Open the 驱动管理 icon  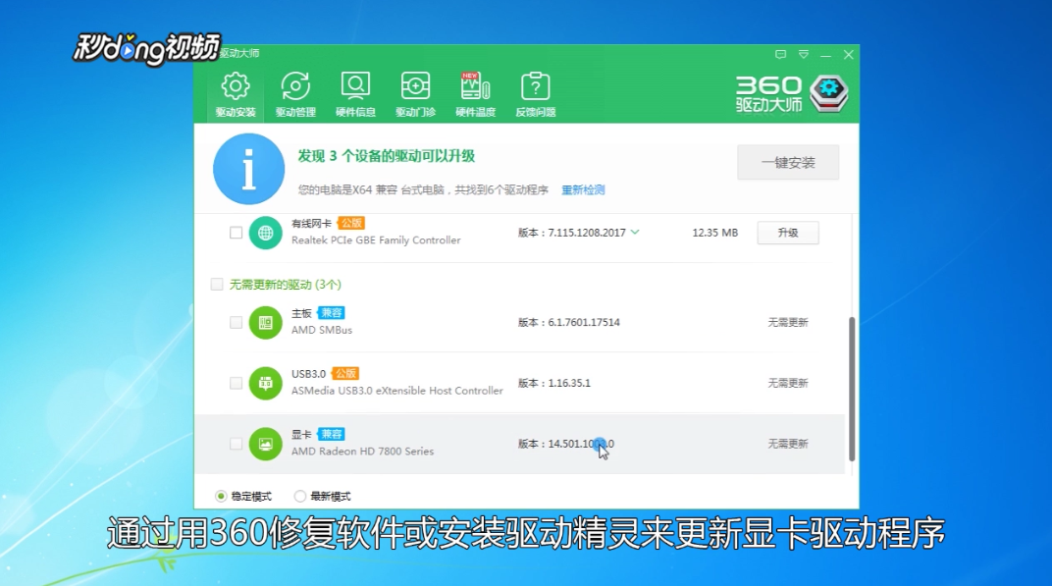click(295, 94)
